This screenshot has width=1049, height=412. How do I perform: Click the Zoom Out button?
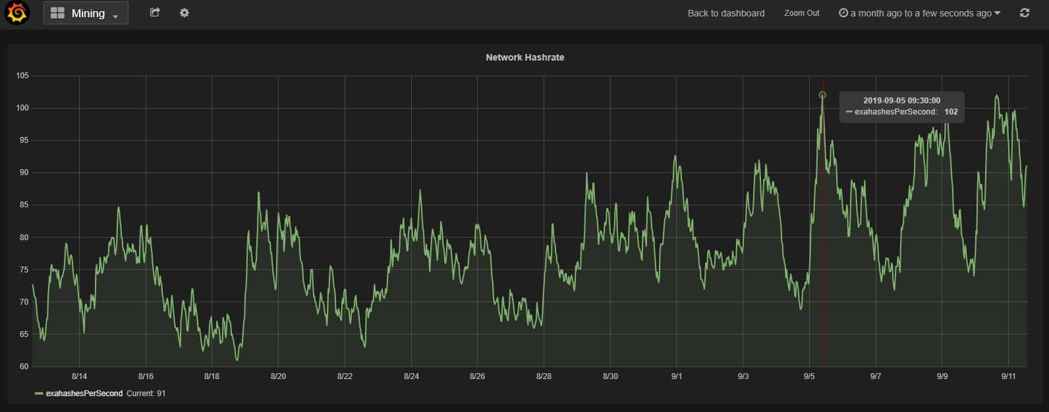click(x=802, y=13)
